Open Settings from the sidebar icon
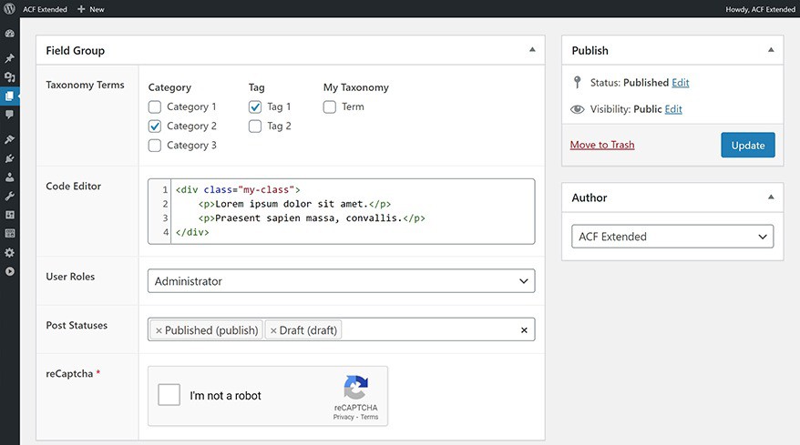 click(9, 252)
